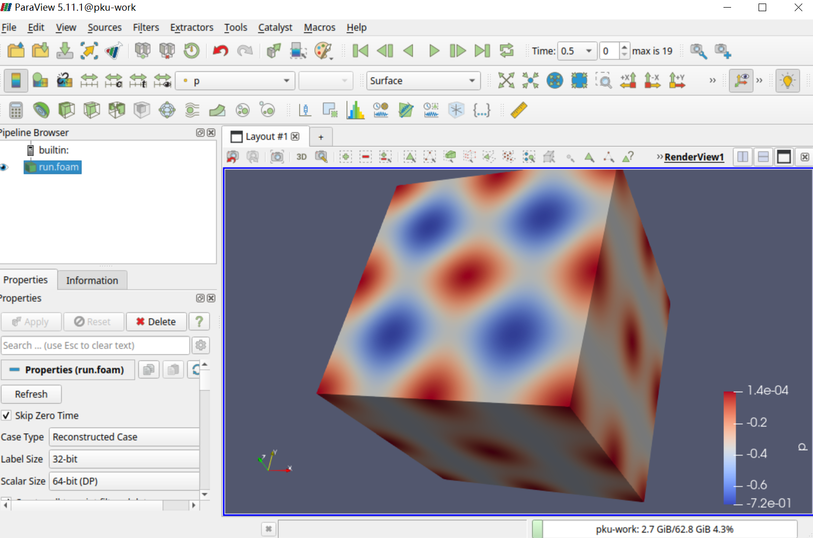Click the Reset button
Viewport: 813px width, 538px height.
point(93,322)
